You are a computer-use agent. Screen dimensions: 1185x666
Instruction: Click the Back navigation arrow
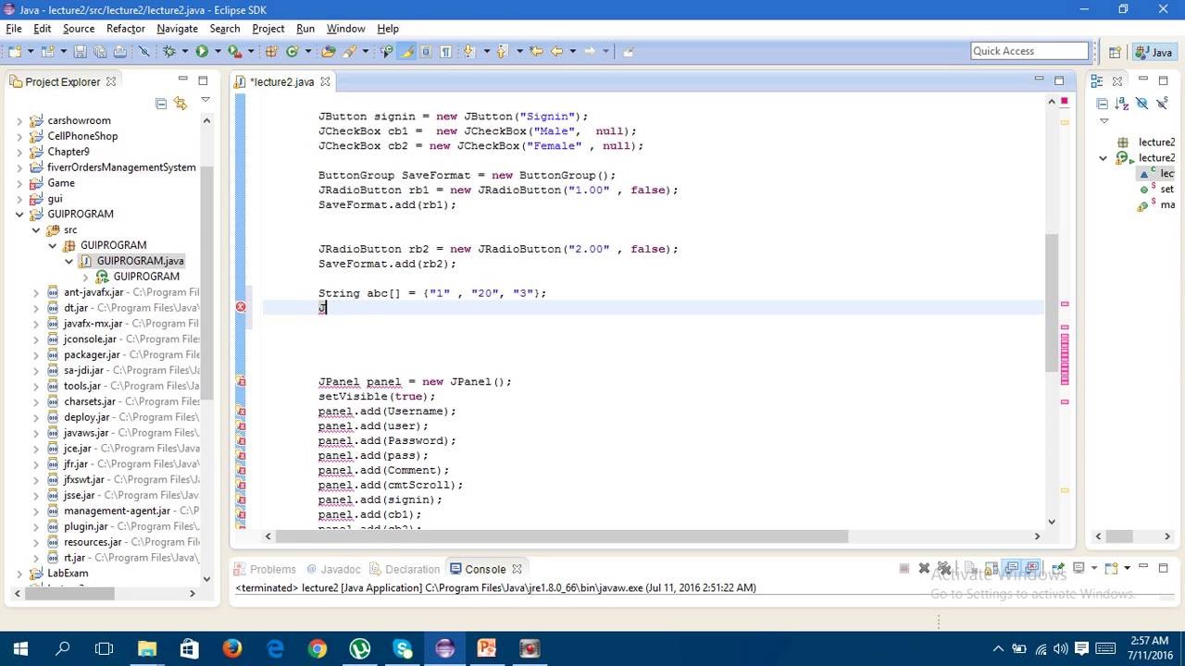[x=556, y=51]
